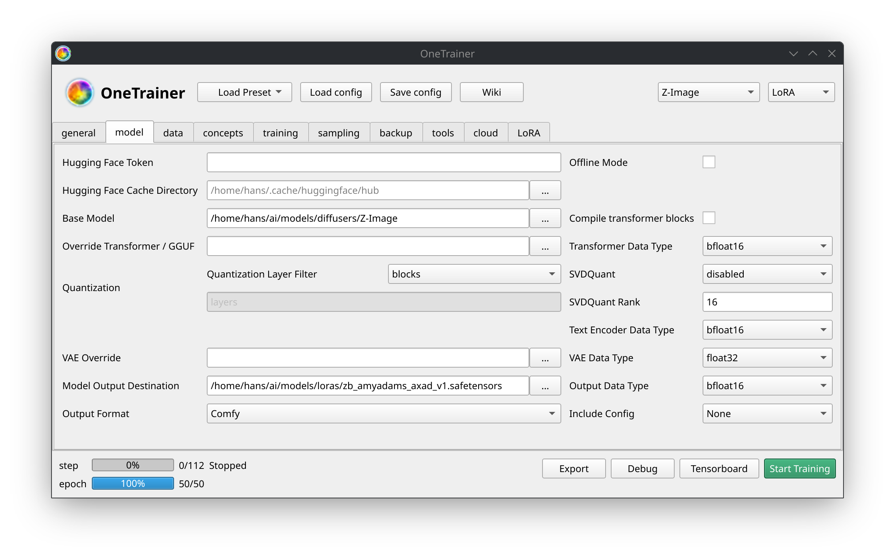Expand the SVDQuant dropdown

coord(767,274)
